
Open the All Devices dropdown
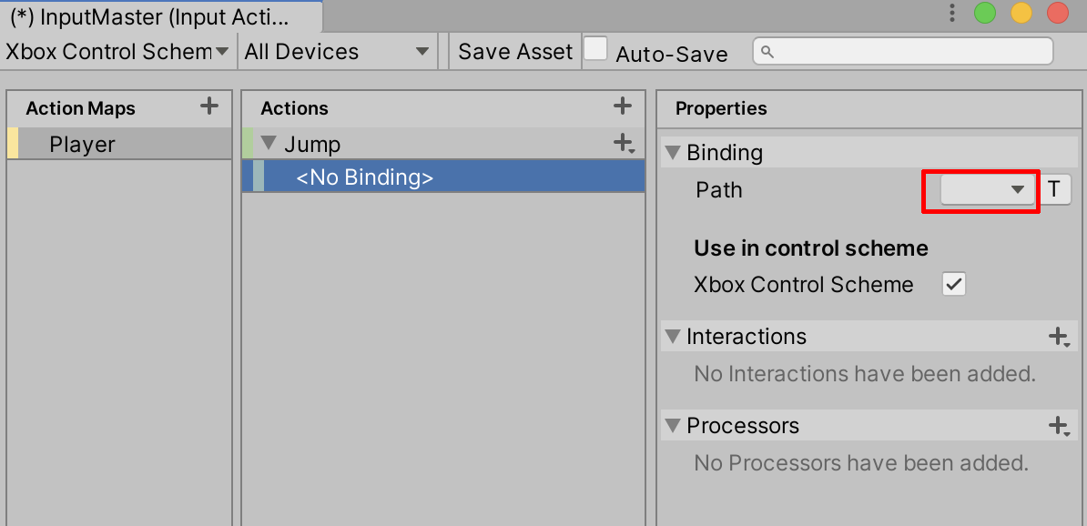pos(336,52)
